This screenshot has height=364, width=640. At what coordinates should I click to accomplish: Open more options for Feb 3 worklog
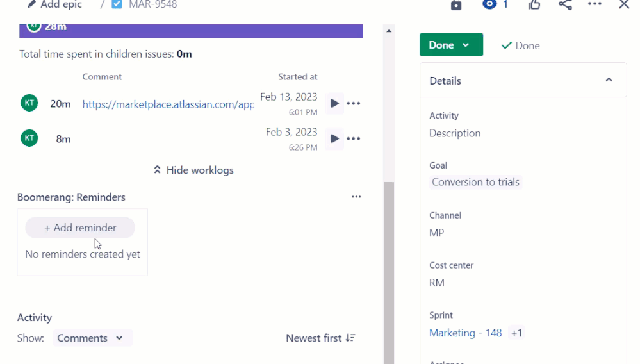click(x=354, y=139)
